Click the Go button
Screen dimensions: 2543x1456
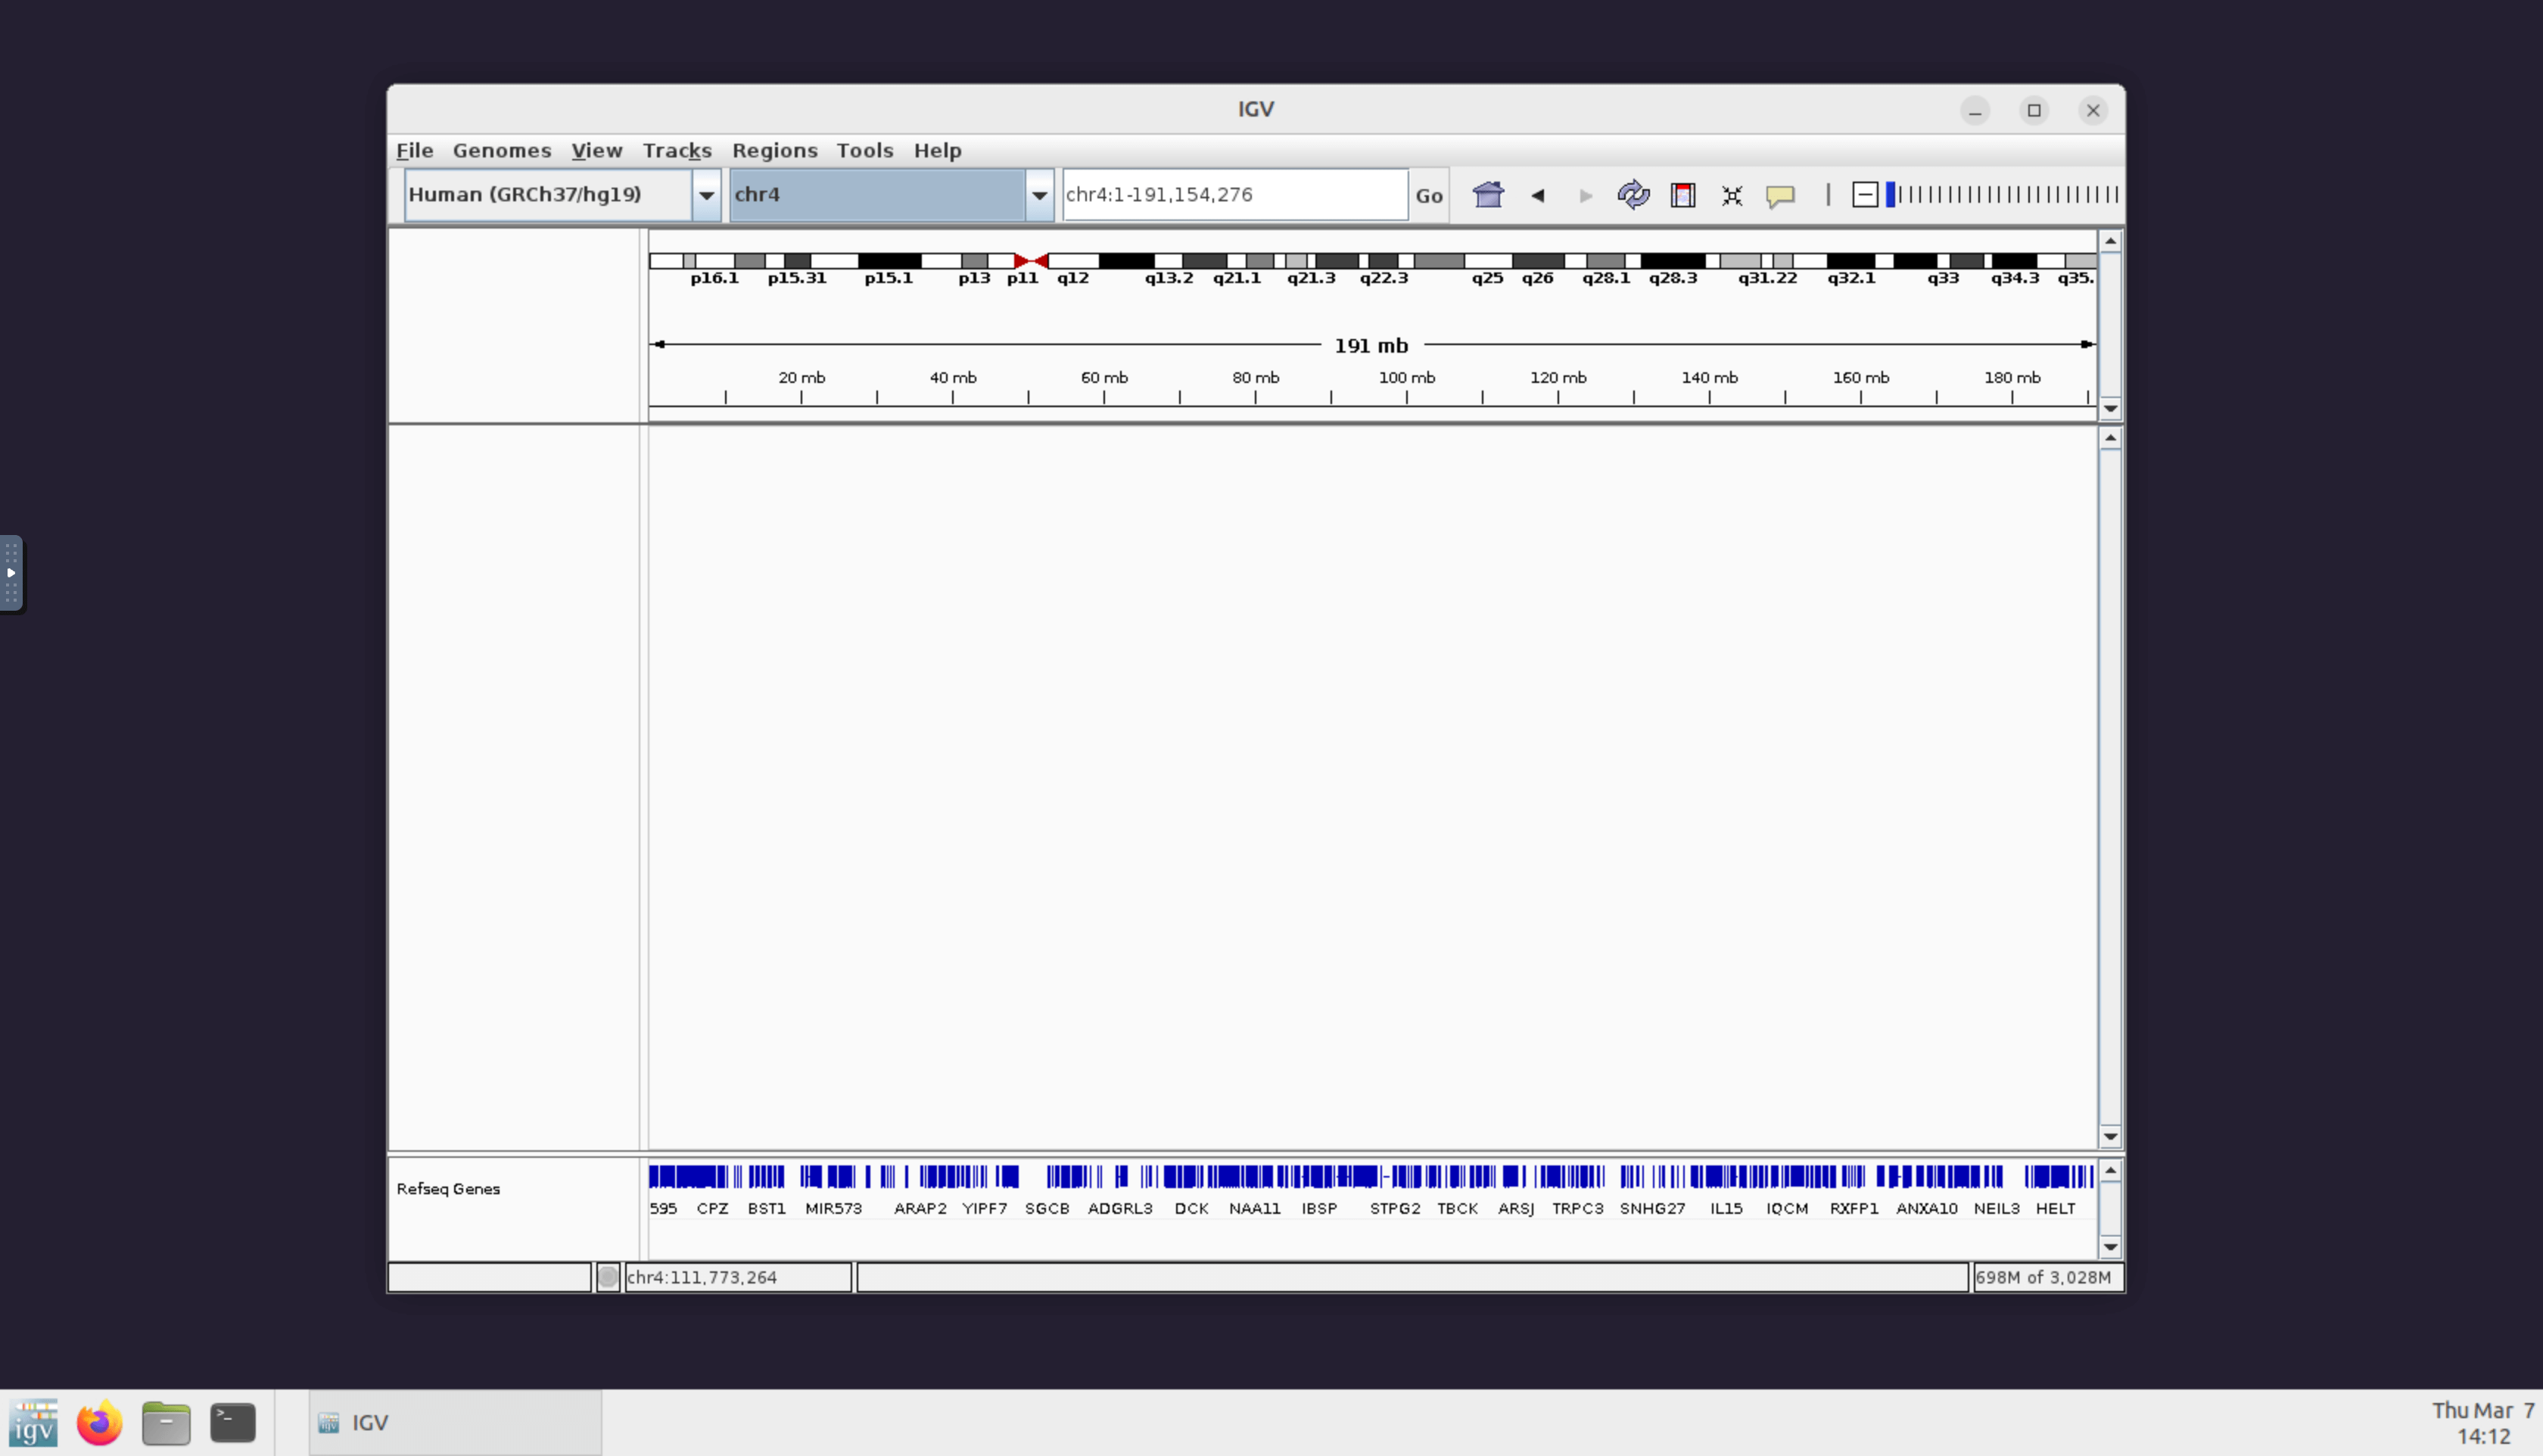pyautogui.click(x=1429, y=195)
